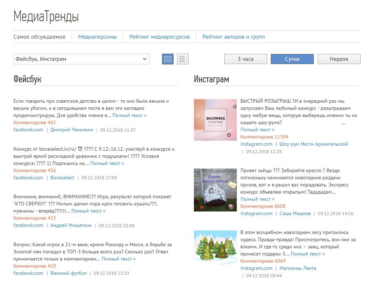381x287 pixels.
Task: Click the date 09.12.2018 12:28
Action: (x=264, y=152)
